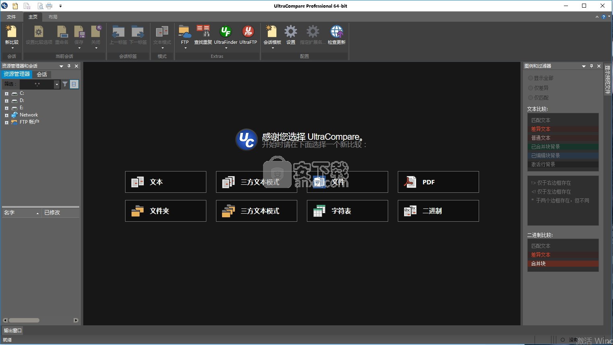Screen dimensions: 613x345
Task: Open the FTP button dropdown arrow
Action: point(185,48)
